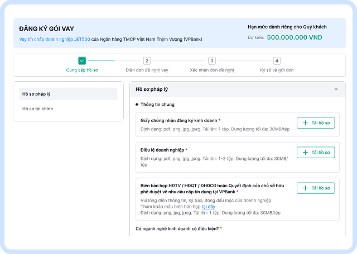This screenshot has width=357, height=254.
Task: Click plus icon for Giấy chứng nhận upload
Action: click(x=305, y=123)
